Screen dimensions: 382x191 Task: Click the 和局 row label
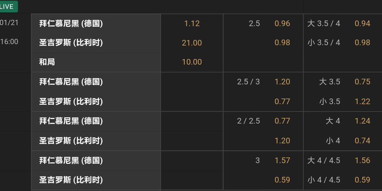pos(47,62)
